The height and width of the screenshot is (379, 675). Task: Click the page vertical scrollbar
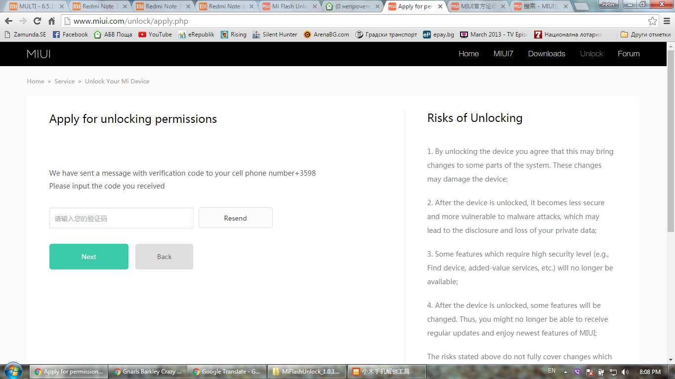671,141
